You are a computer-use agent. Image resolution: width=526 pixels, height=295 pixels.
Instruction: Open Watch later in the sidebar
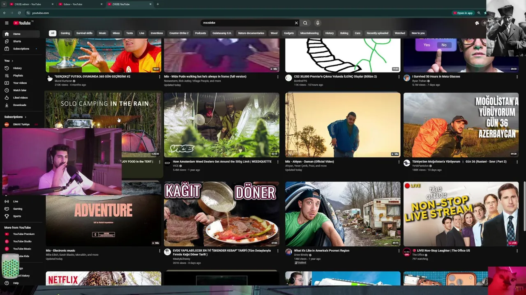22,90
